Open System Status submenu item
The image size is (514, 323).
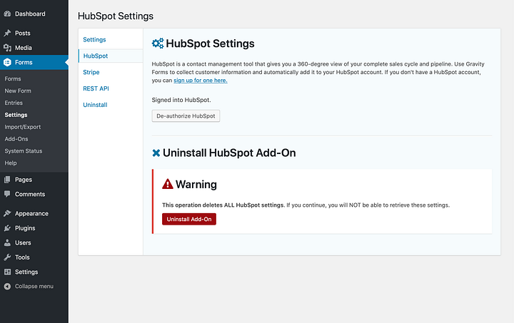click(x=24, y=151)
